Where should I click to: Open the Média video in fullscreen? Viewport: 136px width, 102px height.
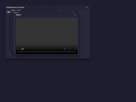pos(70,49)
